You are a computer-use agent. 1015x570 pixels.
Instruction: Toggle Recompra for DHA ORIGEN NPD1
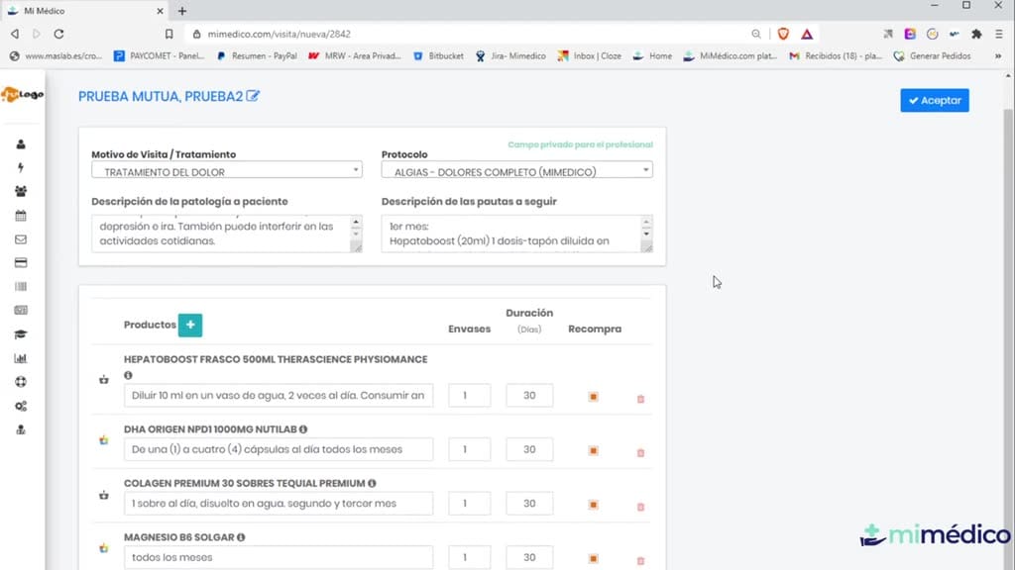pos(594,450)
